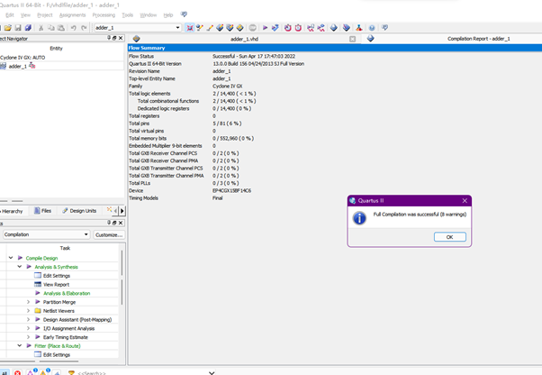Switch to the Design Units tab
Viewport: 542px width, 375px height.
(79, 211)
